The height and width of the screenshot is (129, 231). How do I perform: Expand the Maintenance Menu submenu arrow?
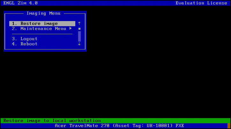71,28
